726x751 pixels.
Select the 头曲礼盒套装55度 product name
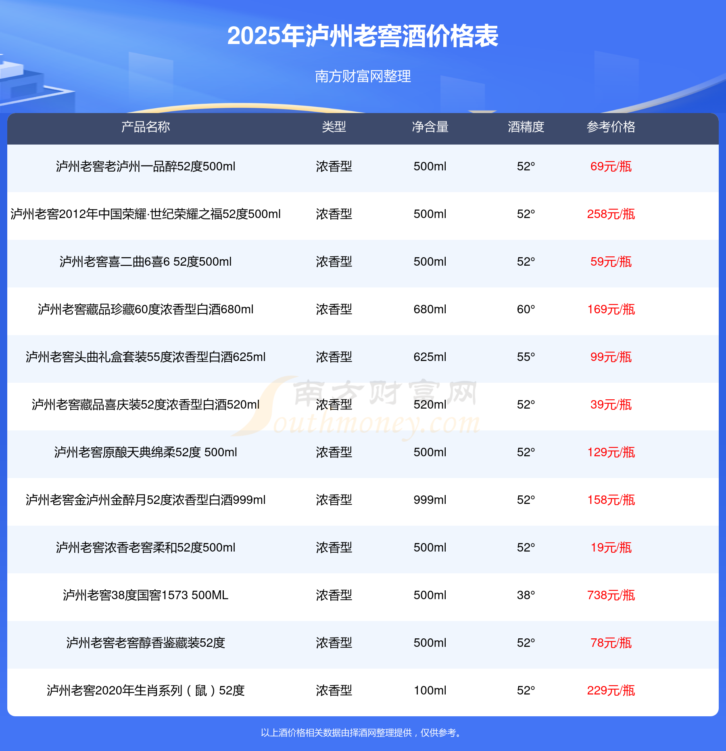pos(146,357)
